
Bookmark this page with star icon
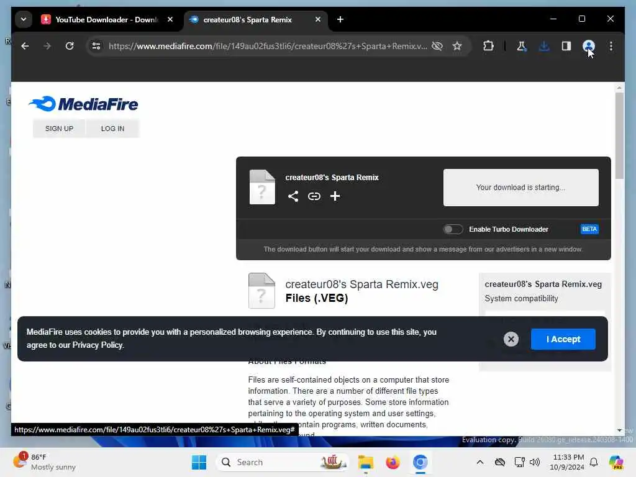click(x=458, y=46)
